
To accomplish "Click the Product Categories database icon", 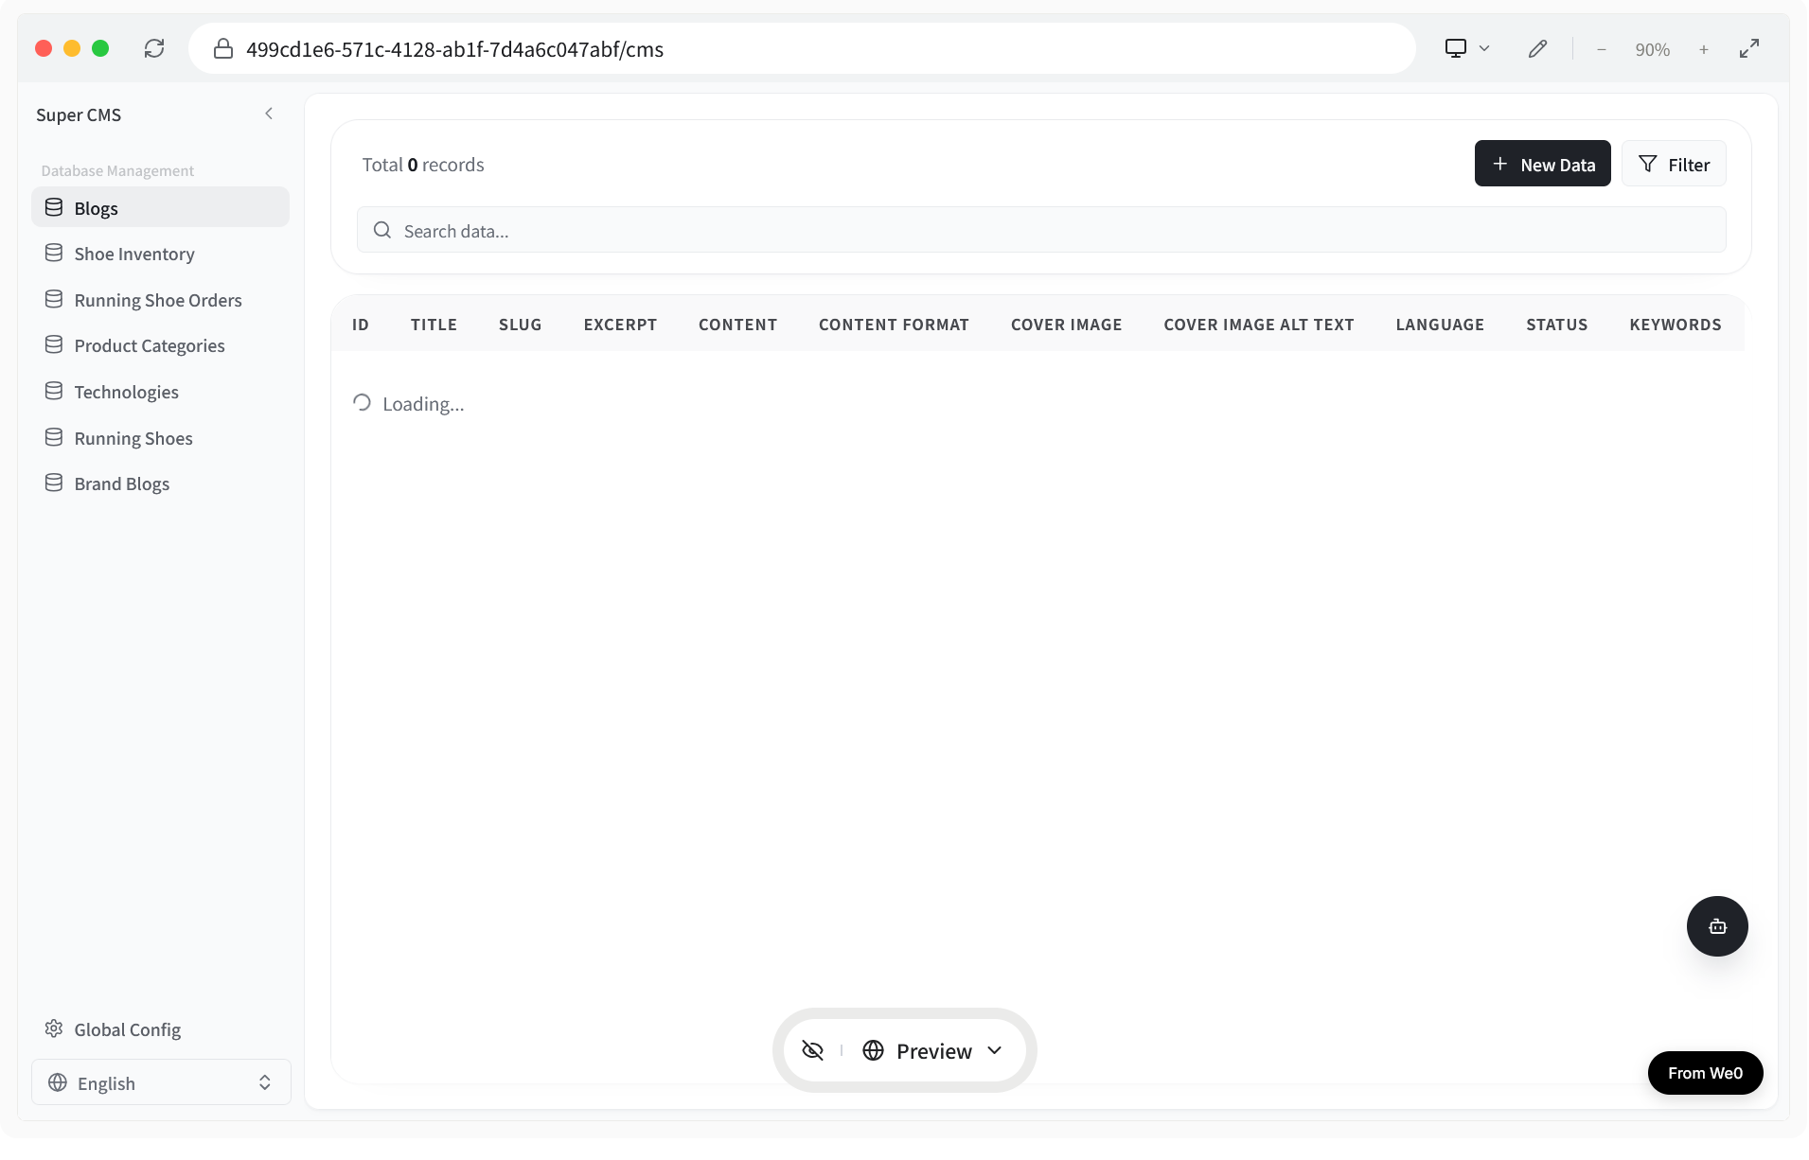I will [x=54, y=344].
